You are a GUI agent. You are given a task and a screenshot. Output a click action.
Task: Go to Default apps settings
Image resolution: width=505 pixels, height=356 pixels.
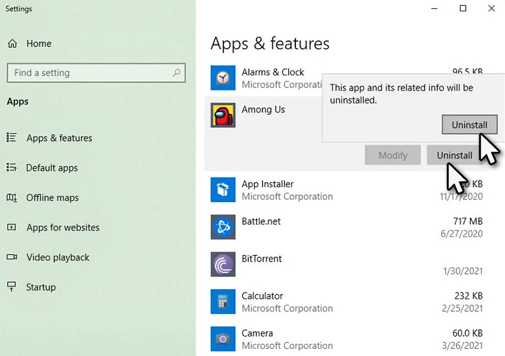pos(52,168)
